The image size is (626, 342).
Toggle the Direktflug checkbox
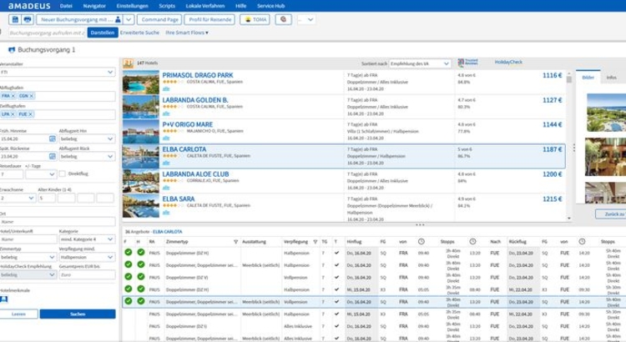click(x=63, y=174)
